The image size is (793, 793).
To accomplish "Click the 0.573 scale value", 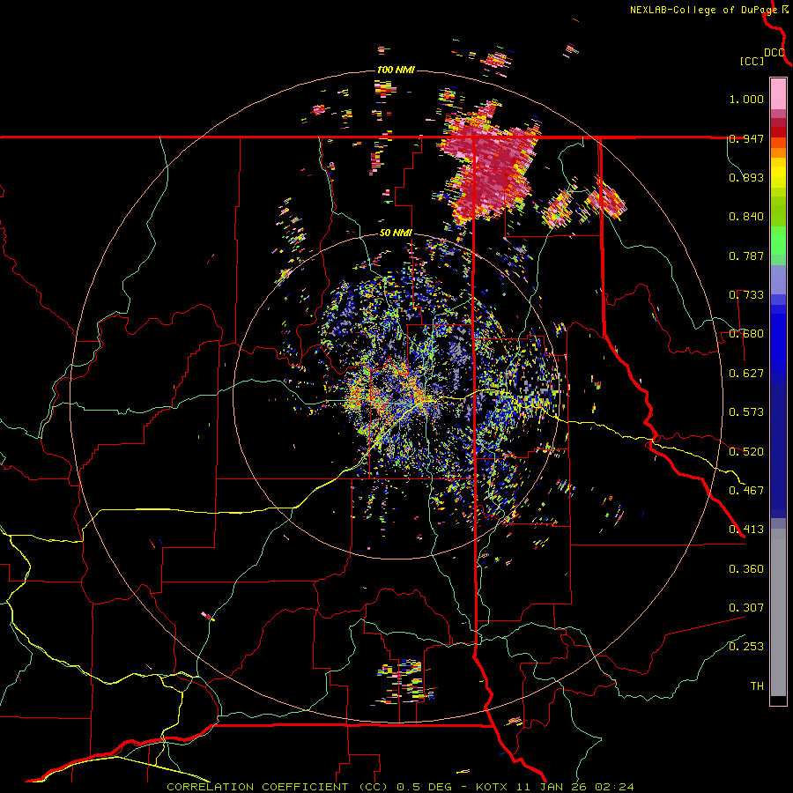I will pos(746,412).
